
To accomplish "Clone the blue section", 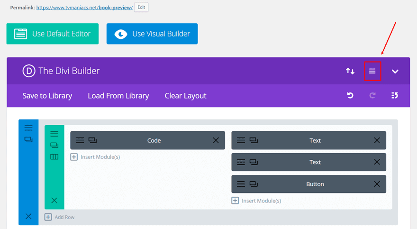I will pyautogui.click(x=28, y=139).
